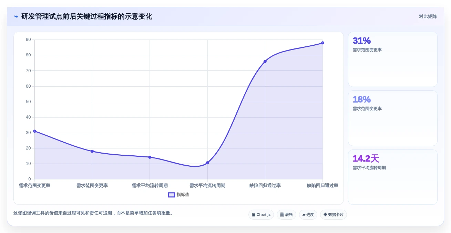
Task: Select the 数据卡片 tag chip
Action: pyautogui.click(x=334, y=215)
